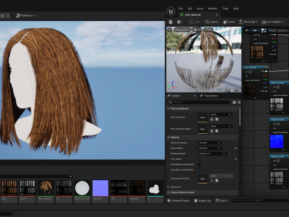Open the Lit view mode button
This screenshot has width=289, height=217.
click(197, 30)
